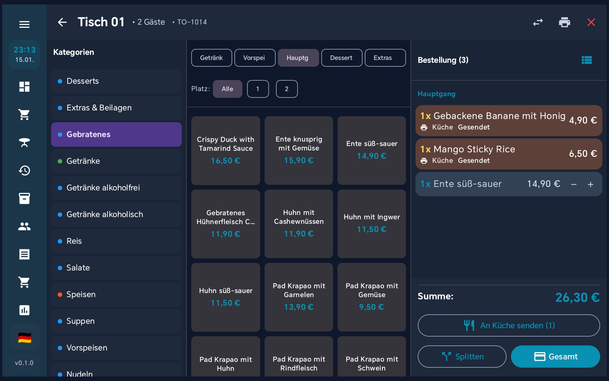
Task: Open the hamburger menu
Action: [24, 24]
